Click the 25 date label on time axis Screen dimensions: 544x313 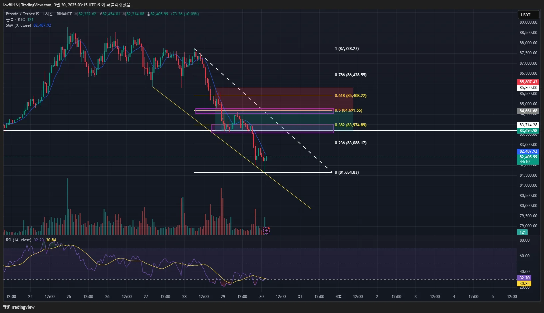pyautogui.click(x=69, y=297)
